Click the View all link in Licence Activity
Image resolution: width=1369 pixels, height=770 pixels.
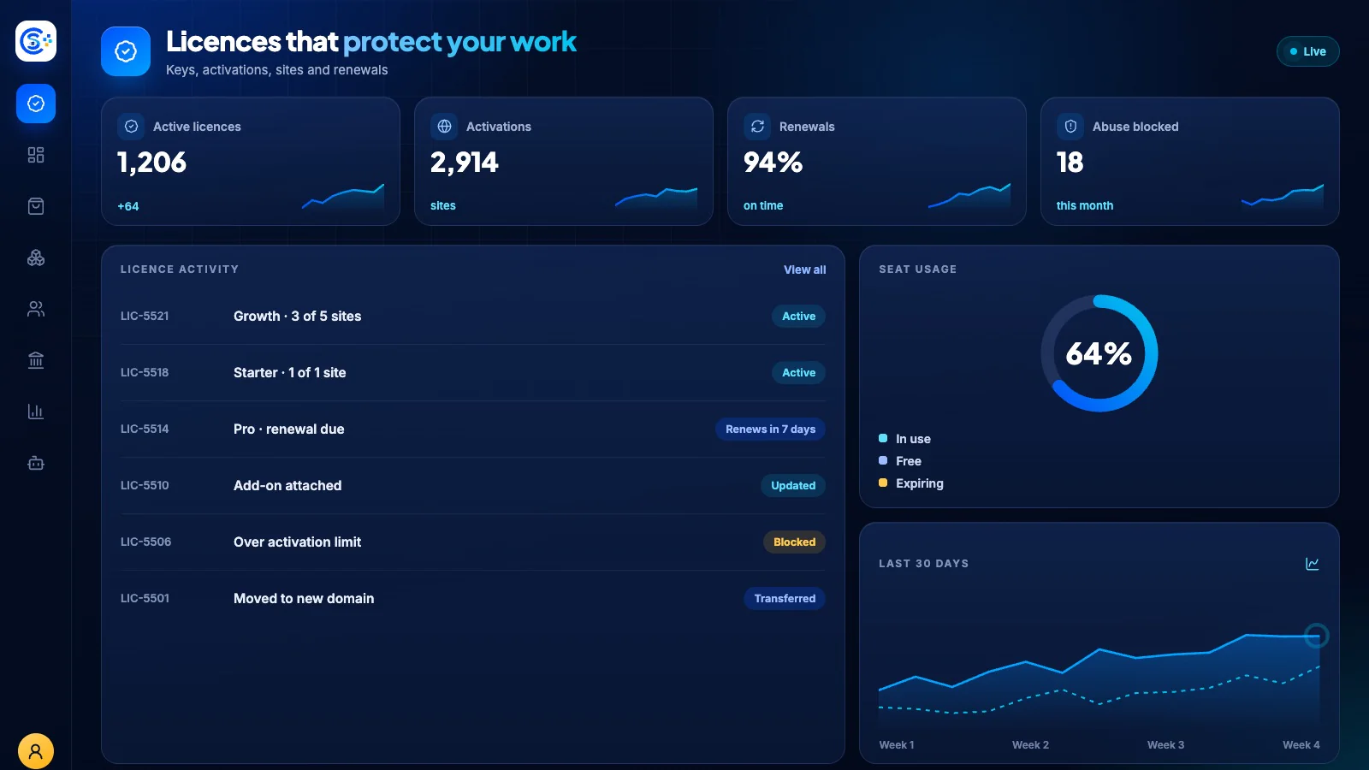805,269
